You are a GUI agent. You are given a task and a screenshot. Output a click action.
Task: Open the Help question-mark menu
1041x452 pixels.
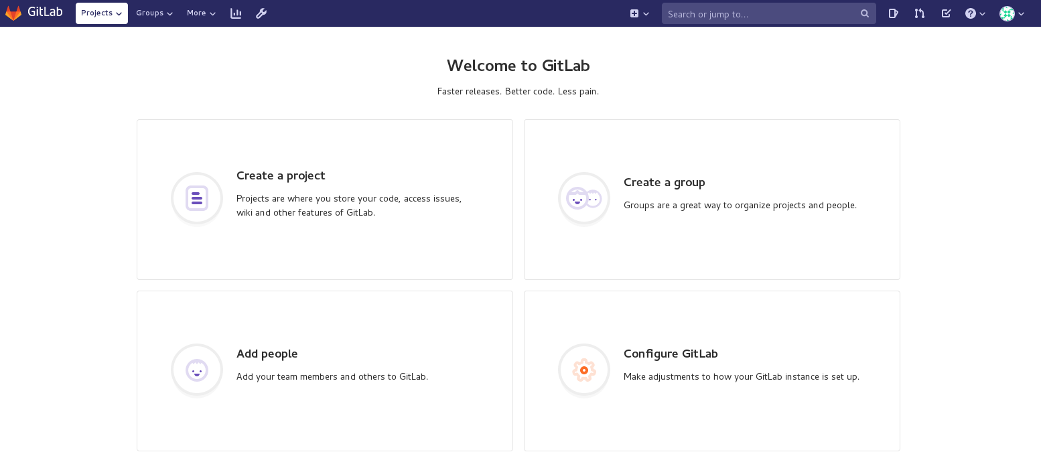coord(975,13)
